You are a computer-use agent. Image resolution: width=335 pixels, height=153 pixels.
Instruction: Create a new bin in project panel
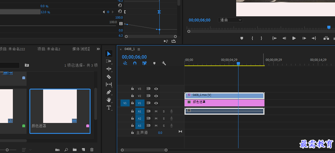(x=75, y=150)
